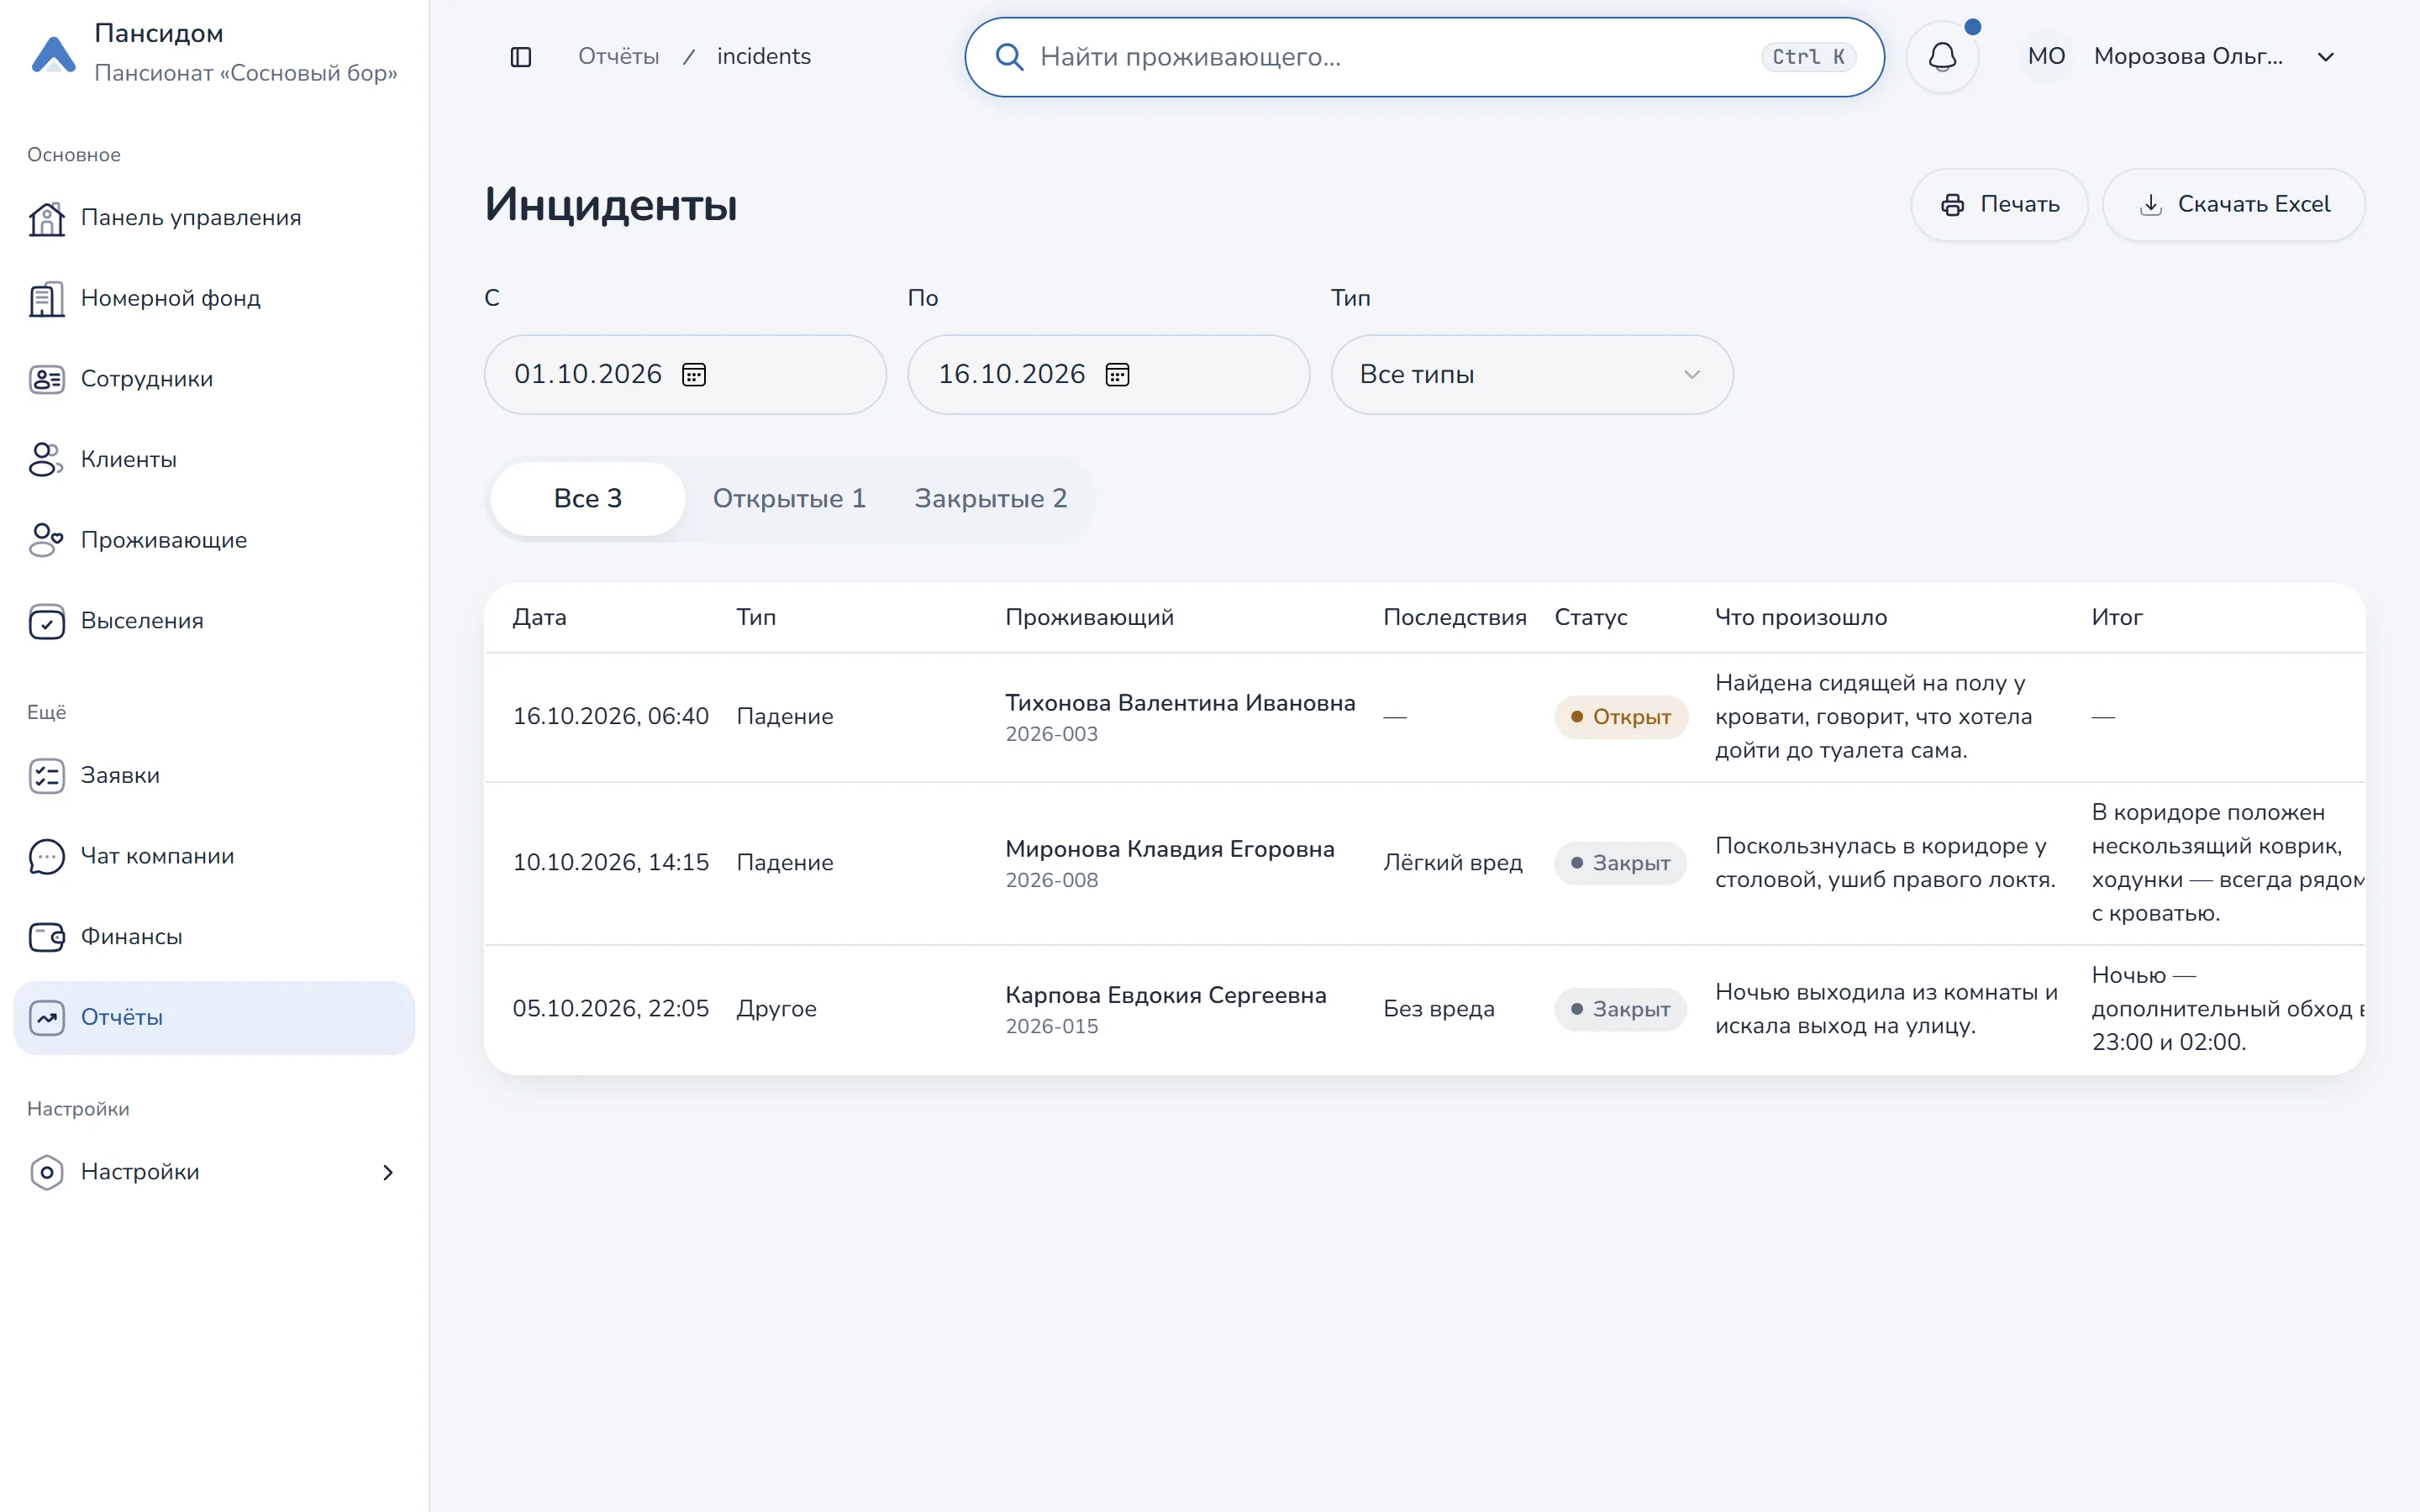Click the Проживающие person-heart icon
Viewport: 2420px width, 1512px height.
pos(46,540)
